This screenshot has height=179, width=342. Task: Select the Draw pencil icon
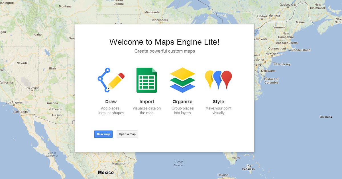[111, 80]
